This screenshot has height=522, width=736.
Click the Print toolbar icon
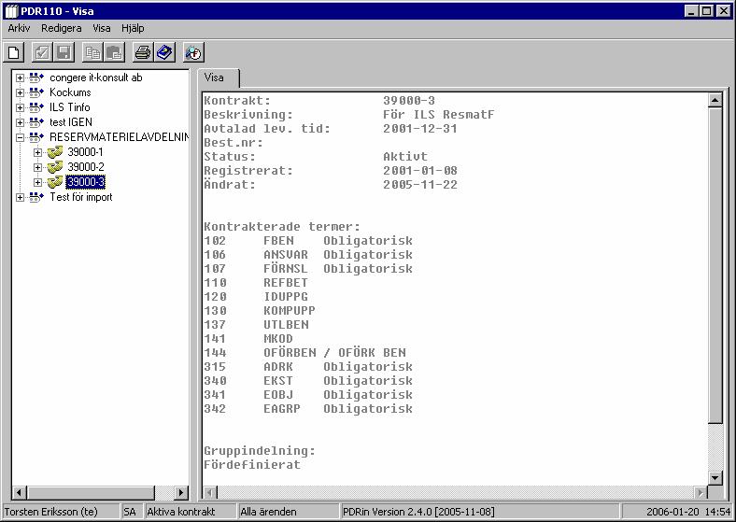tap(143, 52)
